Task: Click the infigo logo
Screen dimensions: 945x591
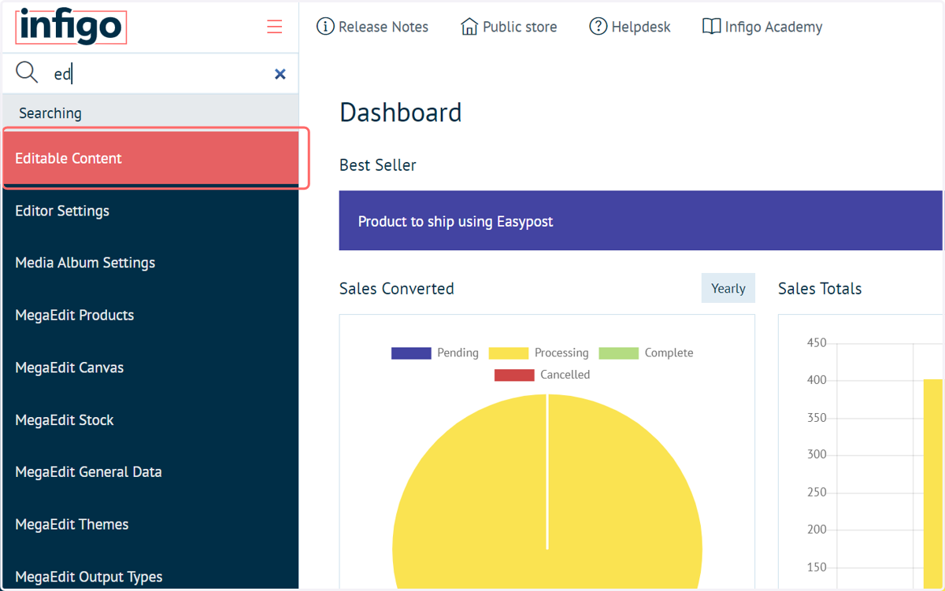Action: pyautogui.click(x=70, y=27)
